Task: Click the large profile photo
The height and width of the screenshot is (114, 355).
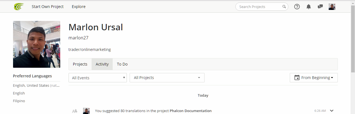Action: click(37, 44)
